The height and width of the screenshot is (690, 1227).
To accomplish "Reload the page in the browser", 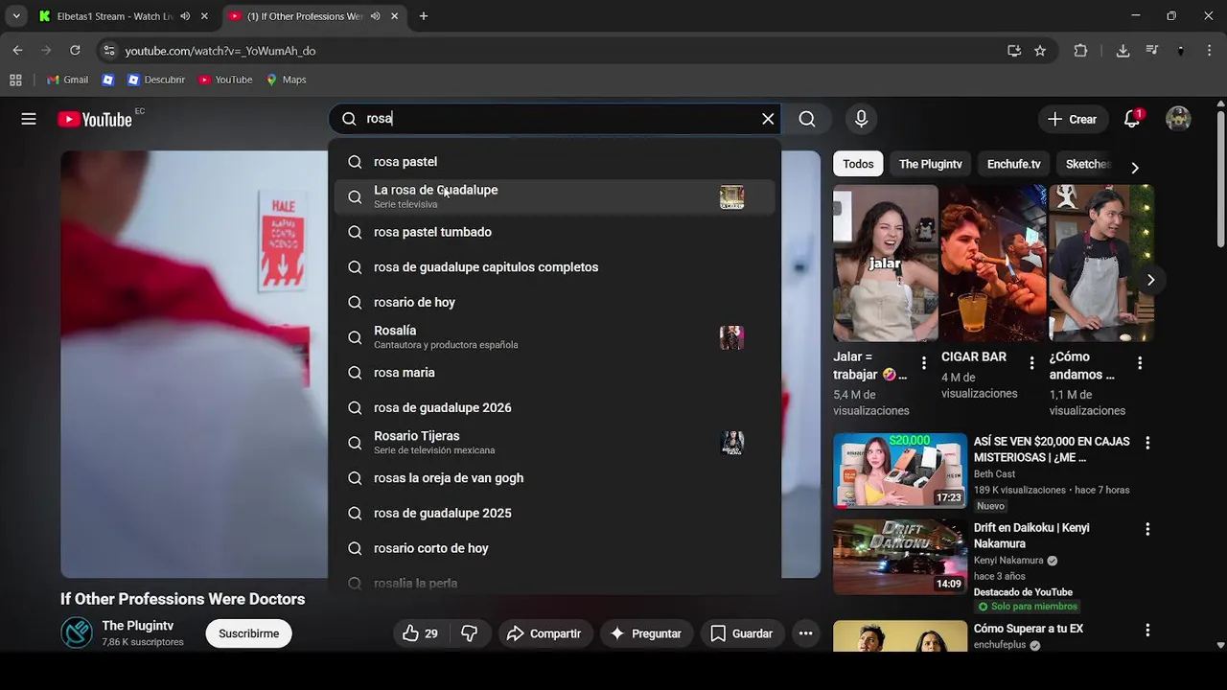I will tap(75, 51).
